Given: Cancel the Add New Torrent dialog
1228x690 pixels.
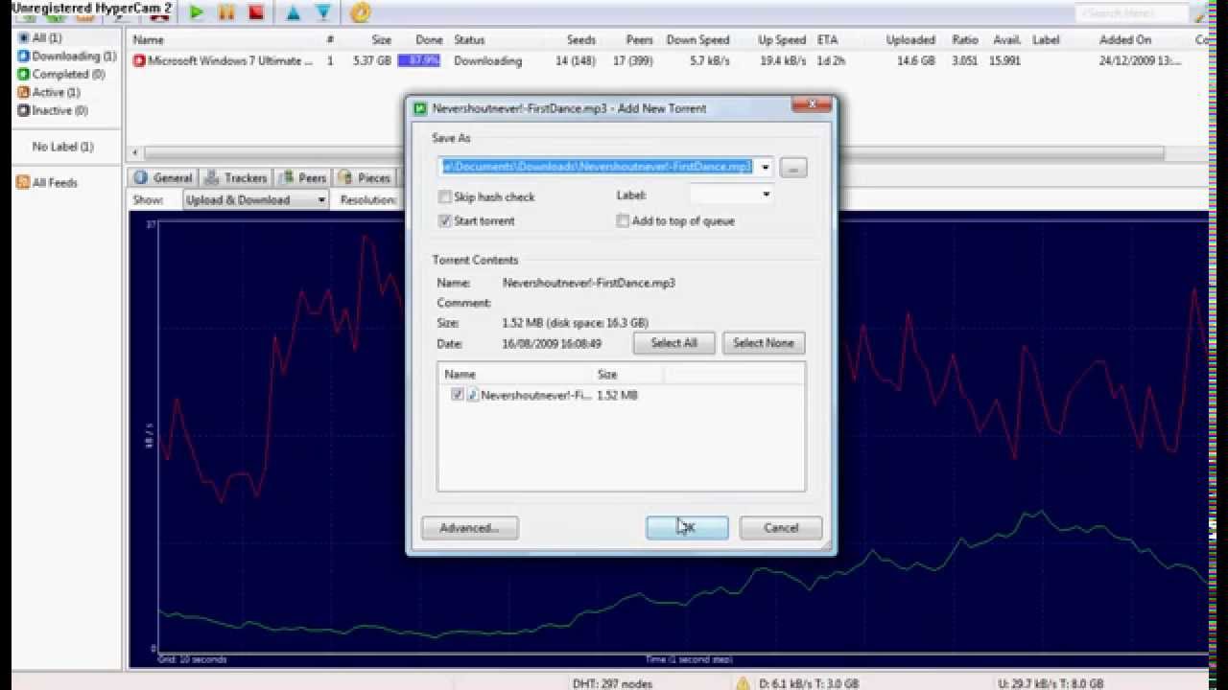Looking at the screenshot, I should [x=781, y=528].
